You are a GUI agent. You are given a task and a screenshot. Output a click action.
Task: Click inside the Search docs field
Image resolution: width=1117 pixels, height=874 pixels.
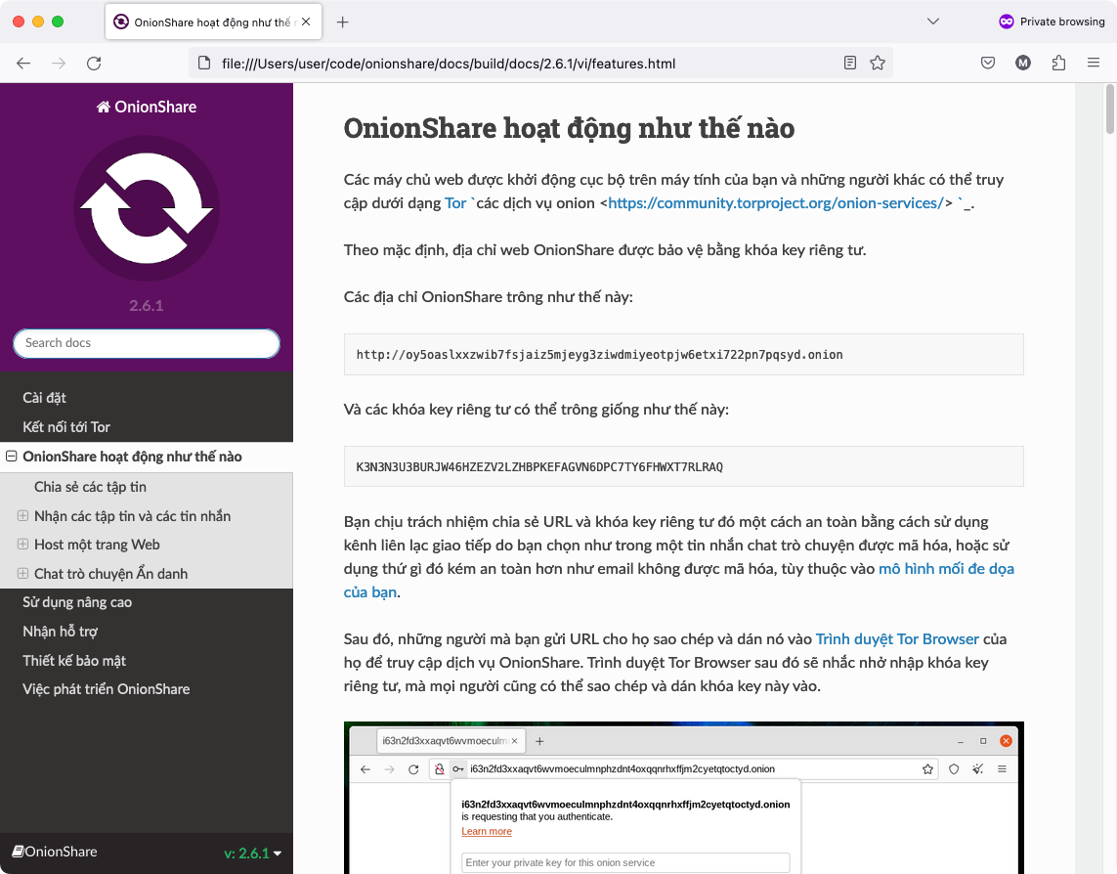pos(146,343)
